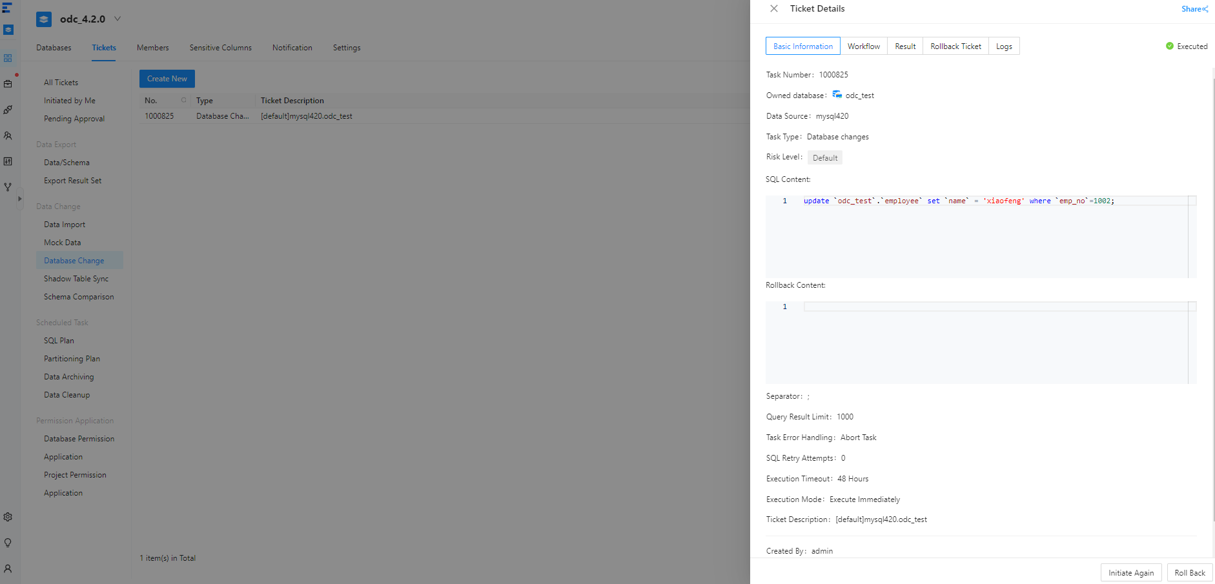Click the Roll Back button
Viewport: 1215px width, 584px height.
point(1189,573)
